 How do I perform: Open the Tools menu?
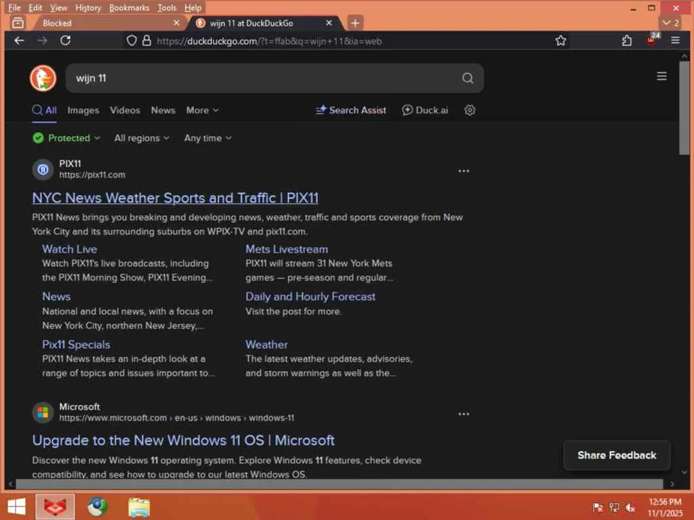coord(167,8)
